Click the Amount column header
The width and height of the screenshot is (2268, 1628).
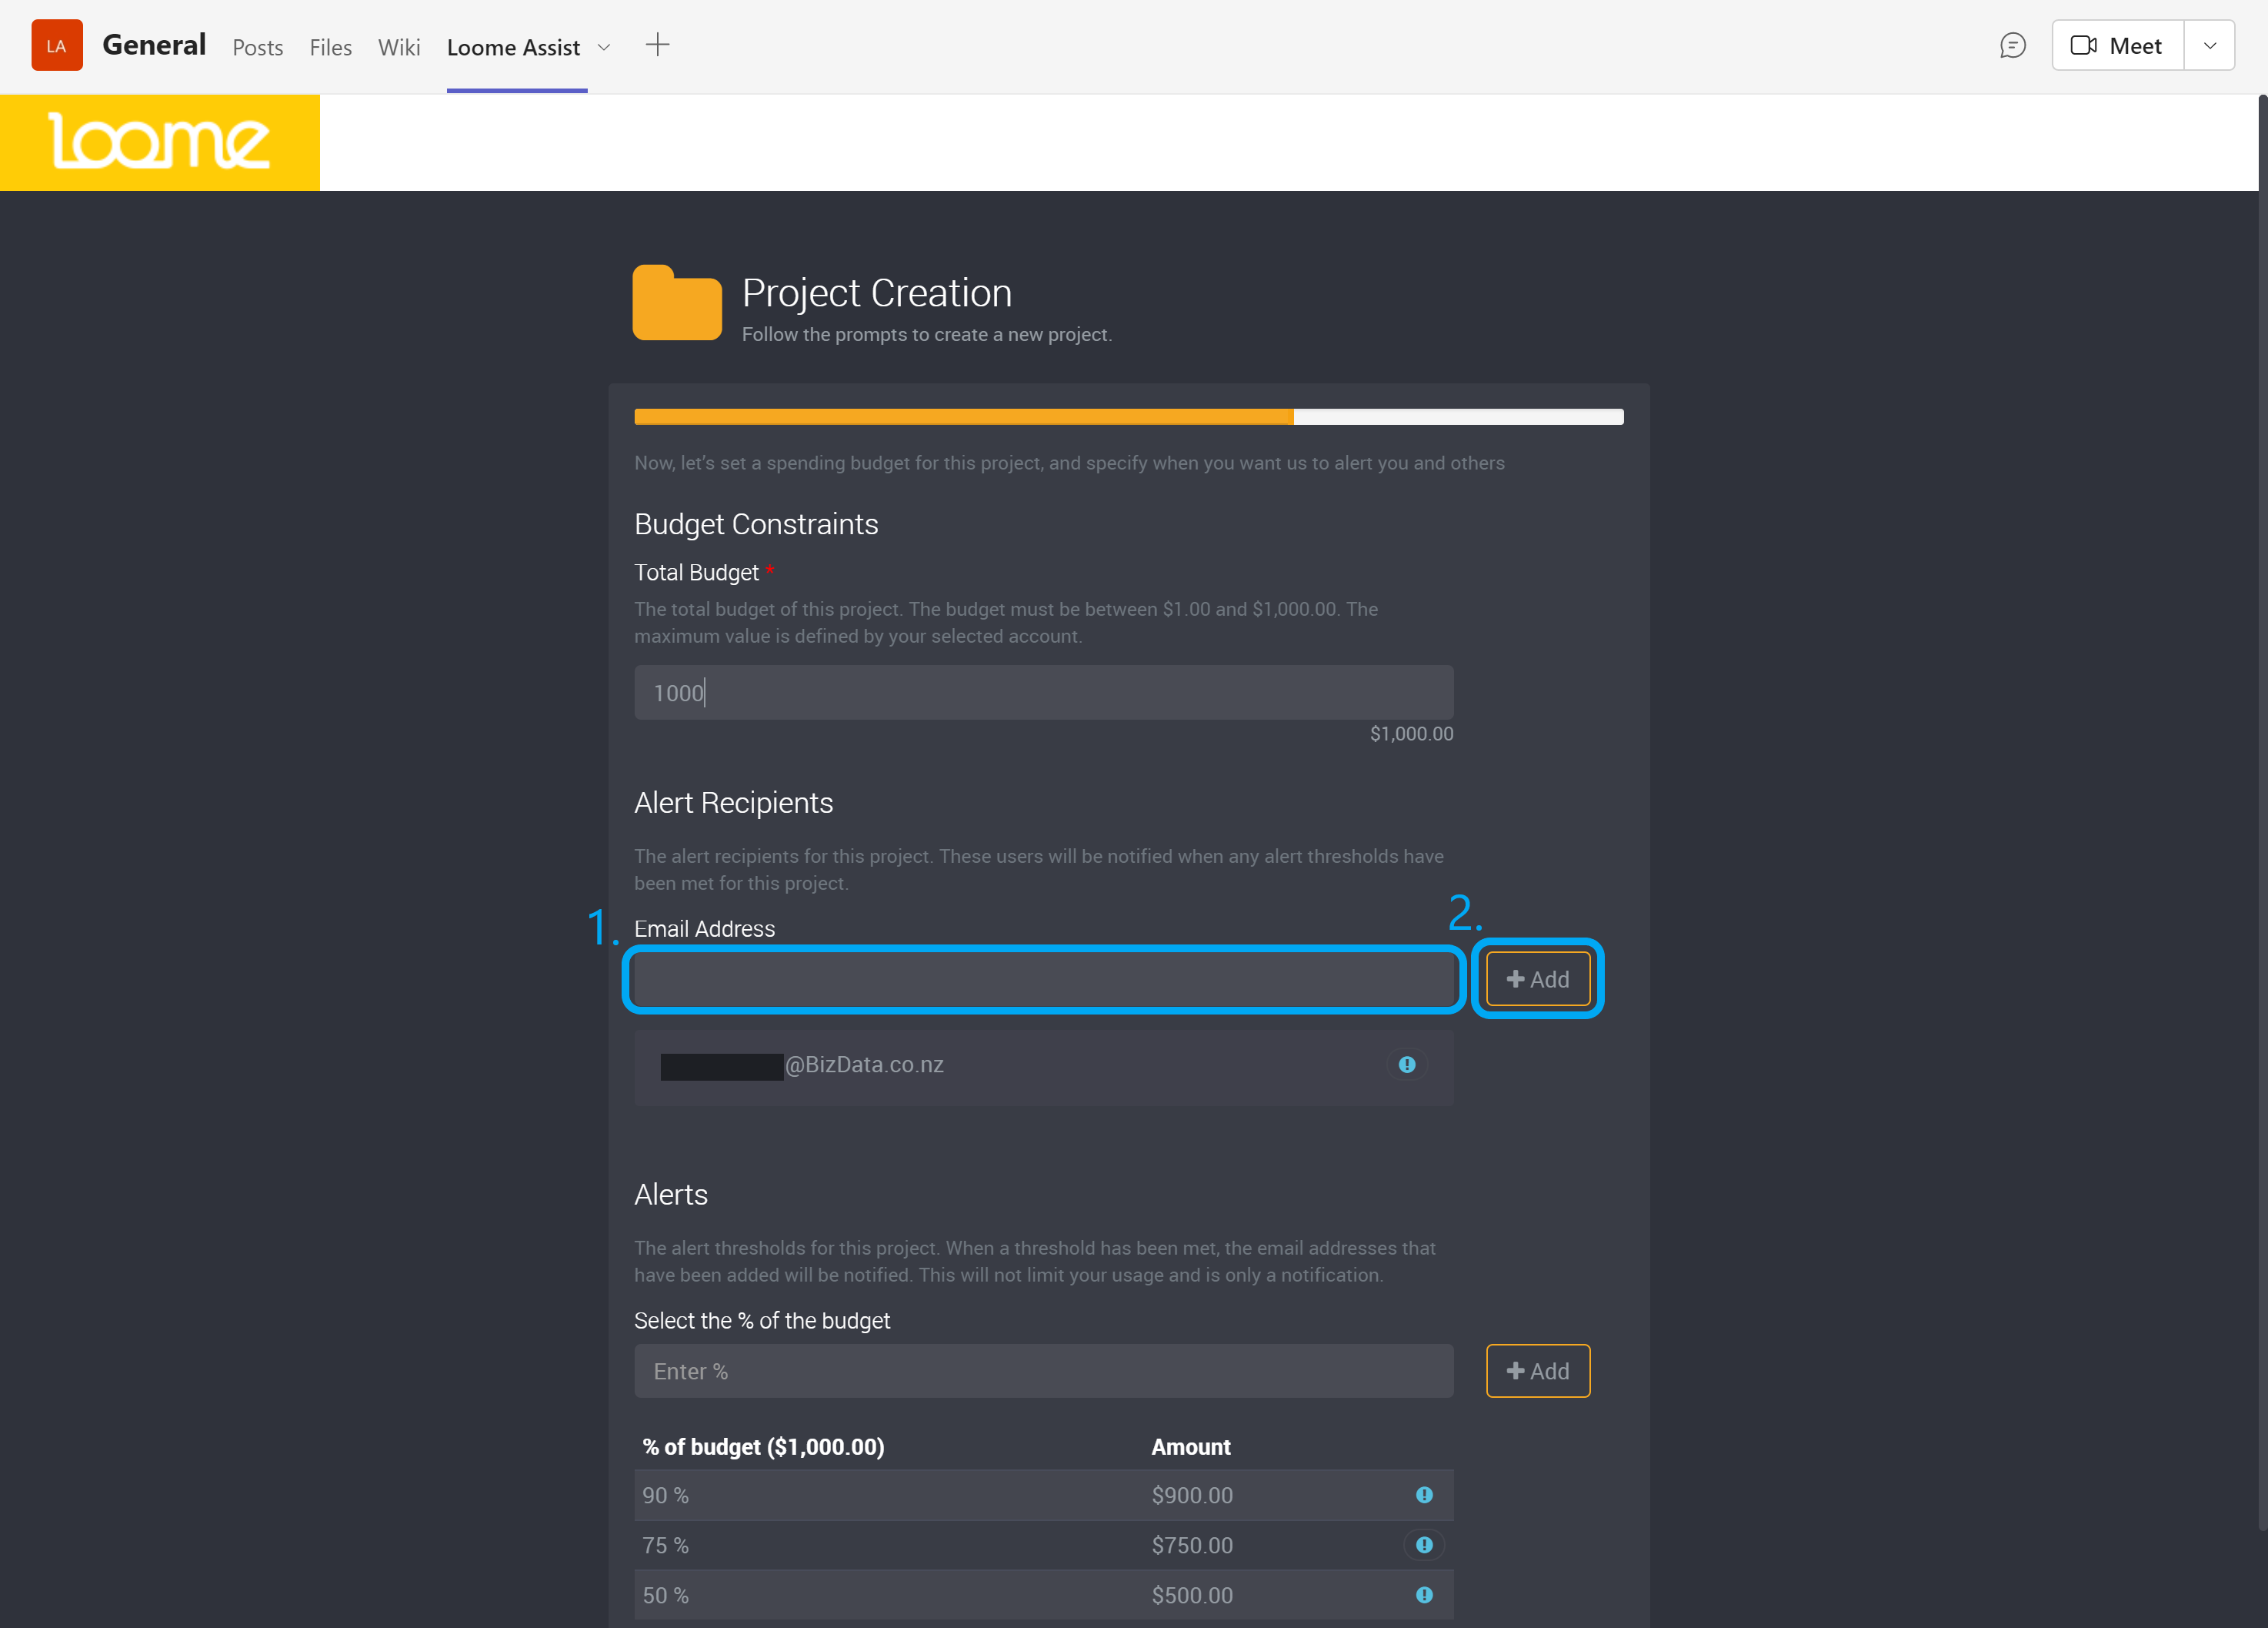pyautogui.click(x=1190, y=1447)
